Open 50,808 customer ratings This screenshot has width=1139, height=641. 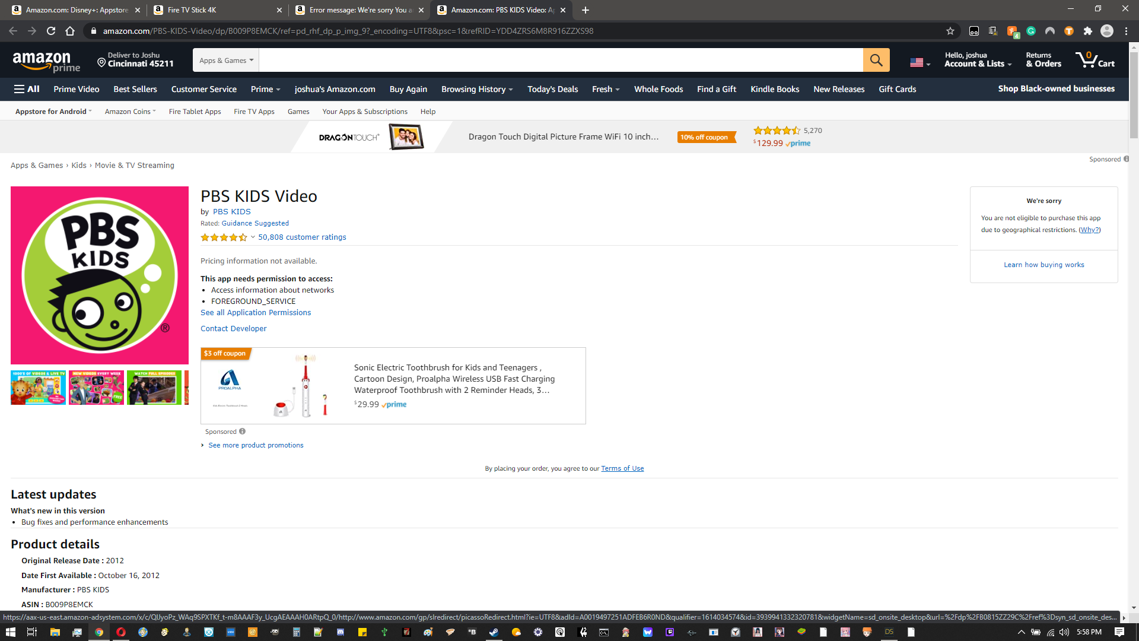(x=302, y=237)
